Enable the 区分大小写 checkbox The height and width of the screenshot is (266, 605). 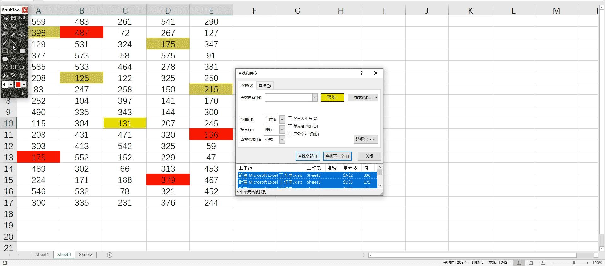point(290,119)
